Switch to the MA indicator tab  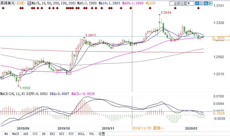pos(6,134)
